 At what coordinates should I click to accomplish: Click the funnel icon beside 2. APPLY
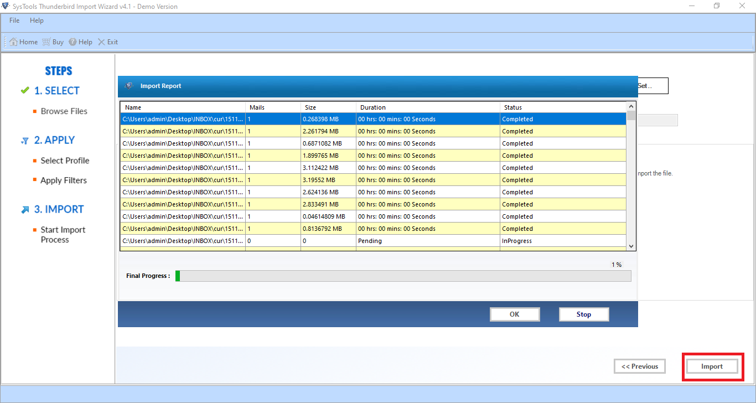(25, 141)
